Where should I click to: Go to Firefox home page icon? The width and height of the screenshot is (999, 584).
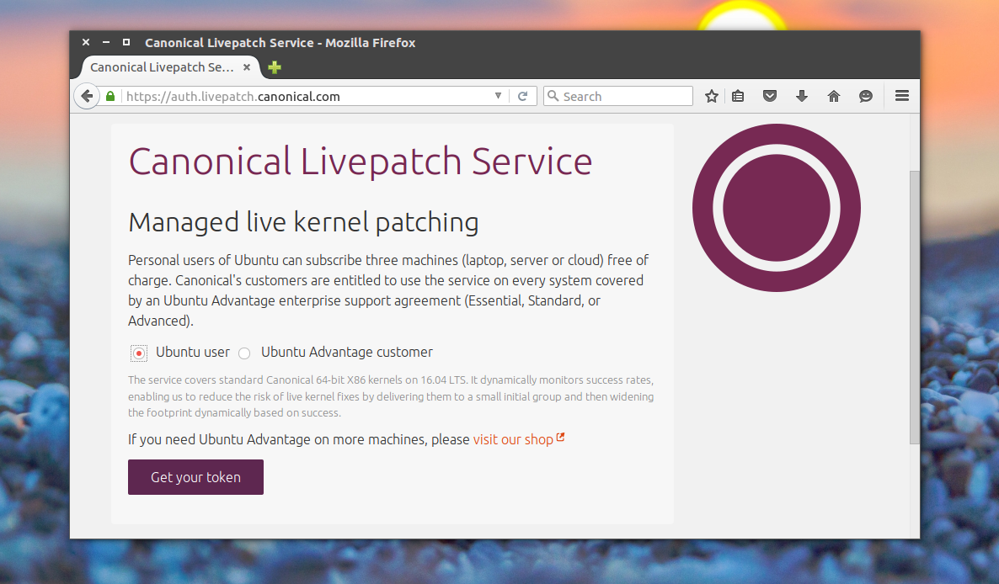[x=833, y=96]
